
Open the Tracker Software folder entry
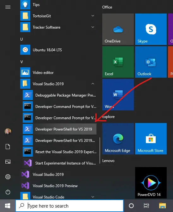(58, 27)
